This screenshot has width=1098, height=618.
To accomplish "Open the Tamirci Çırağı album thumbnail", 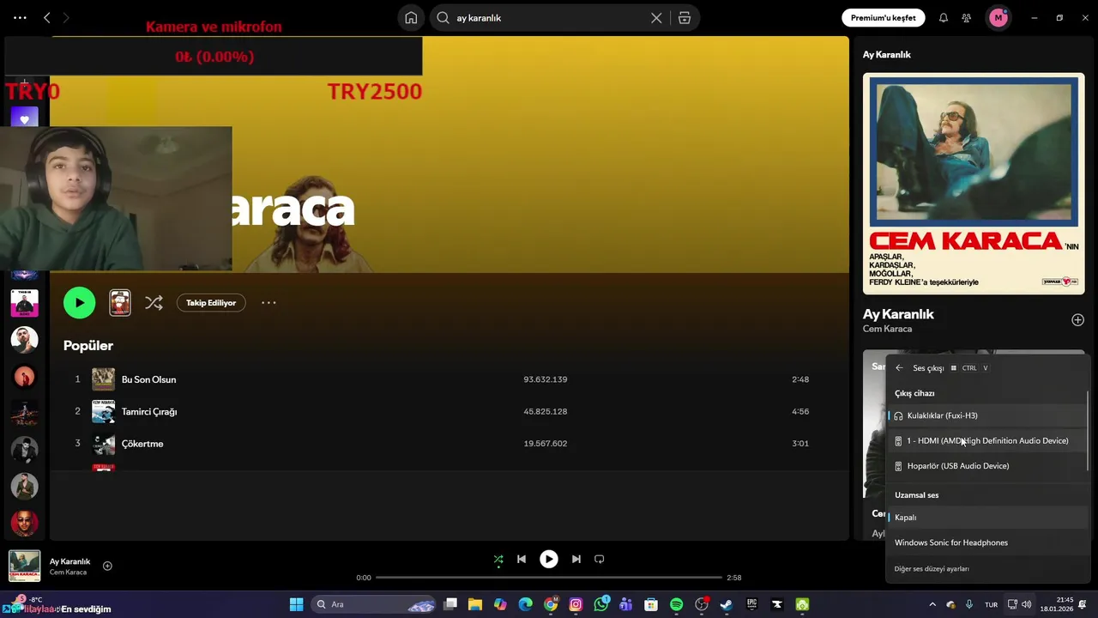I will (x=103, y=411).
